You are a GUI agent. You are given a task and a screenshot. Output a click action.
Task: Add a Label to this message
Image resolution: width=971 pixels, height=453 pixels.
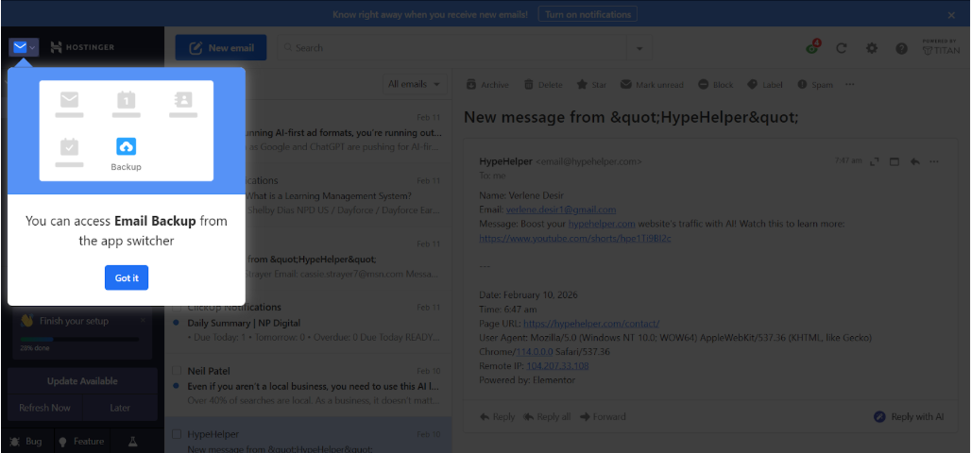(x=765, y=85)
